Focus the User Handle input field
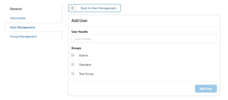 click(144, 39)
